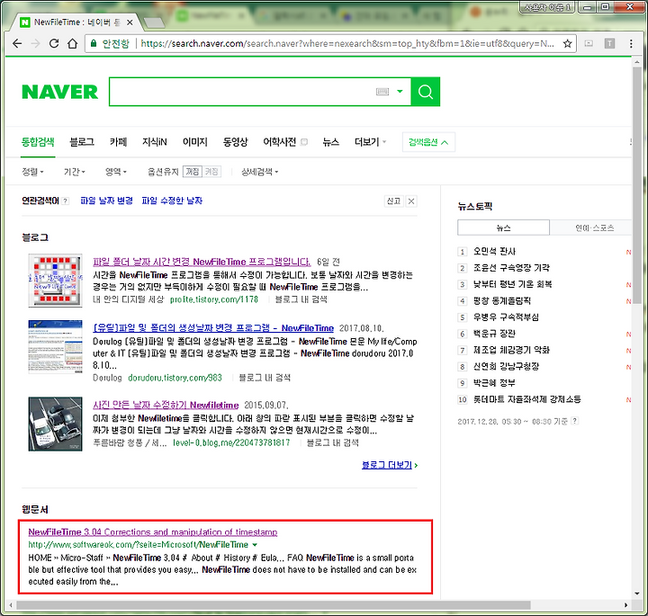Click the vertical scrollbar thumb

point(637,186)
